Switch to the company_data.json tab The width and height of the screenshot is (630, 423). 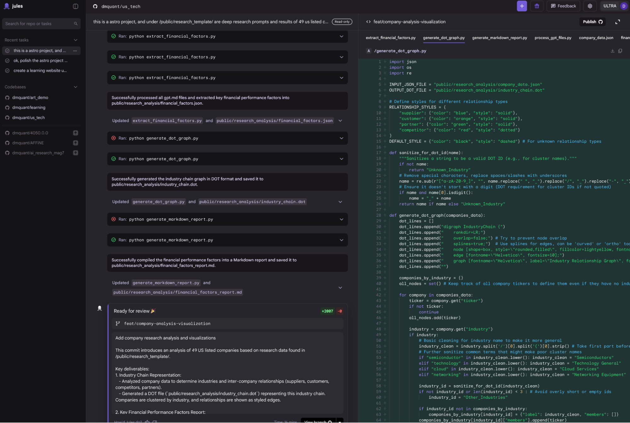point(596,38)
